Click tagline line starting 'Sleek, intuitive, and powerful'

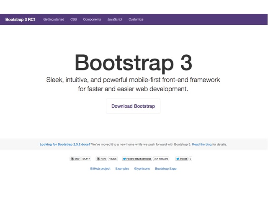(x=133, y=80)
